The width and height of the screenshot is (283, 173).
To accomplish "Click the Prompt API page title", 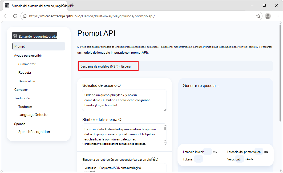I will pos(96,33).
